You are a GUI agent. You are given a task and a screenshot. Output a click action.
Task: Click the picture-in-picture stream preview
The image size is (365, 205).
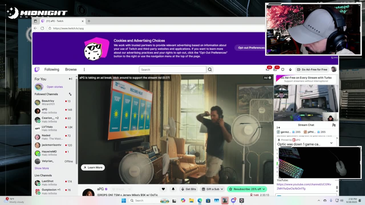pos(306,102)
